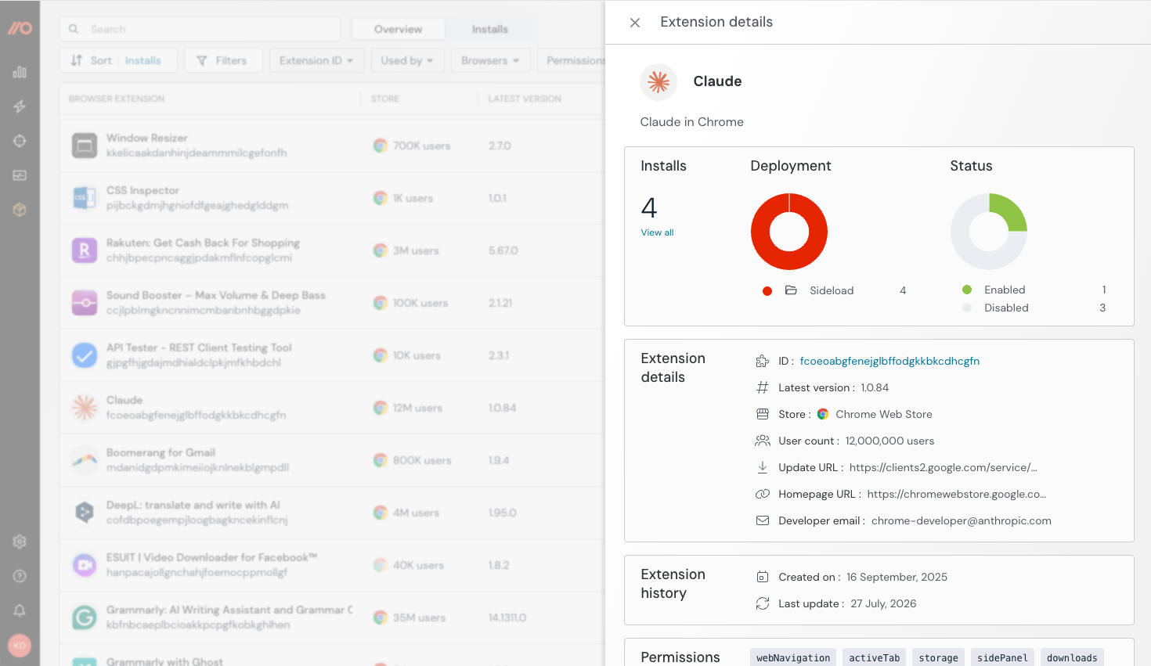Click the Chrome Web Store logo in details
1151x666 pixels.
click(823, 414)
